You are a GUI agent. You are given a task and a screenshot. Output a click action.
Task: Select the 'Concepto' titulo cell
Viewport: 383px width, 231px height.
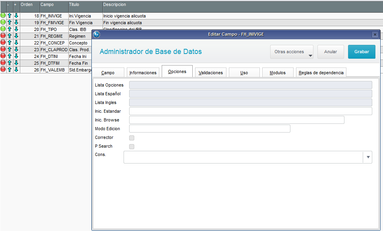pos(80,43)
